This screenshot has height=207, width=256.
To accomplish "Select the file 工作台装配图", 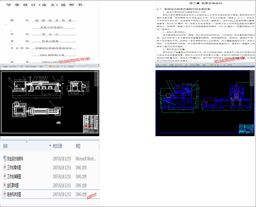I will (x=14, y=176).
